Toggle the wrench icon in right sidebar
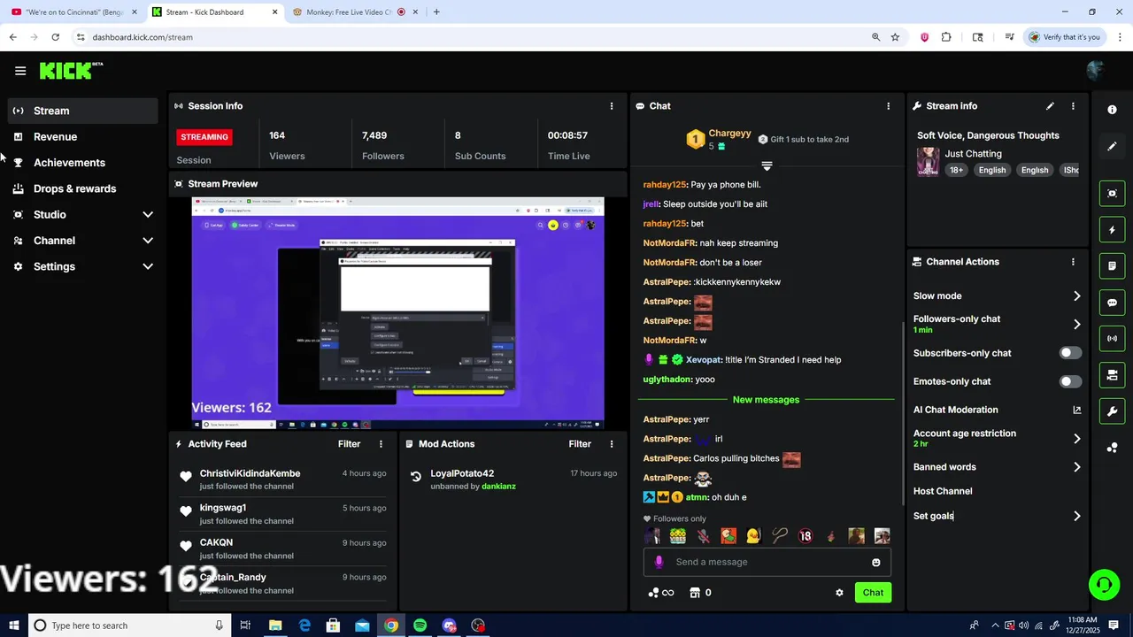The height and width of the screenshot is (637, 1133). tap(1113, 411)
